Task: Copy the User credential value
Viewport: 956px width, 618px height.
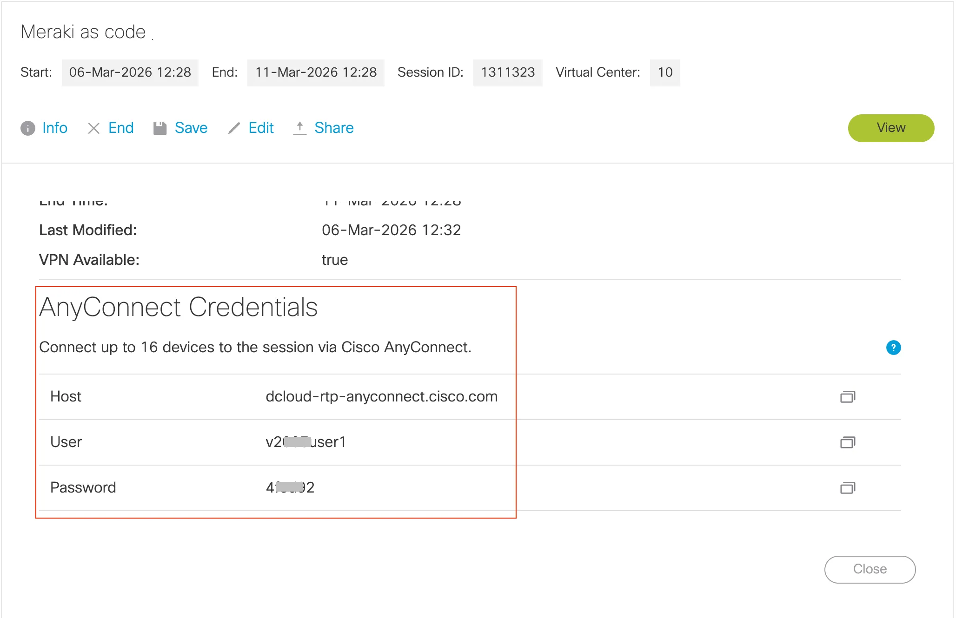Action: [847, 442]
